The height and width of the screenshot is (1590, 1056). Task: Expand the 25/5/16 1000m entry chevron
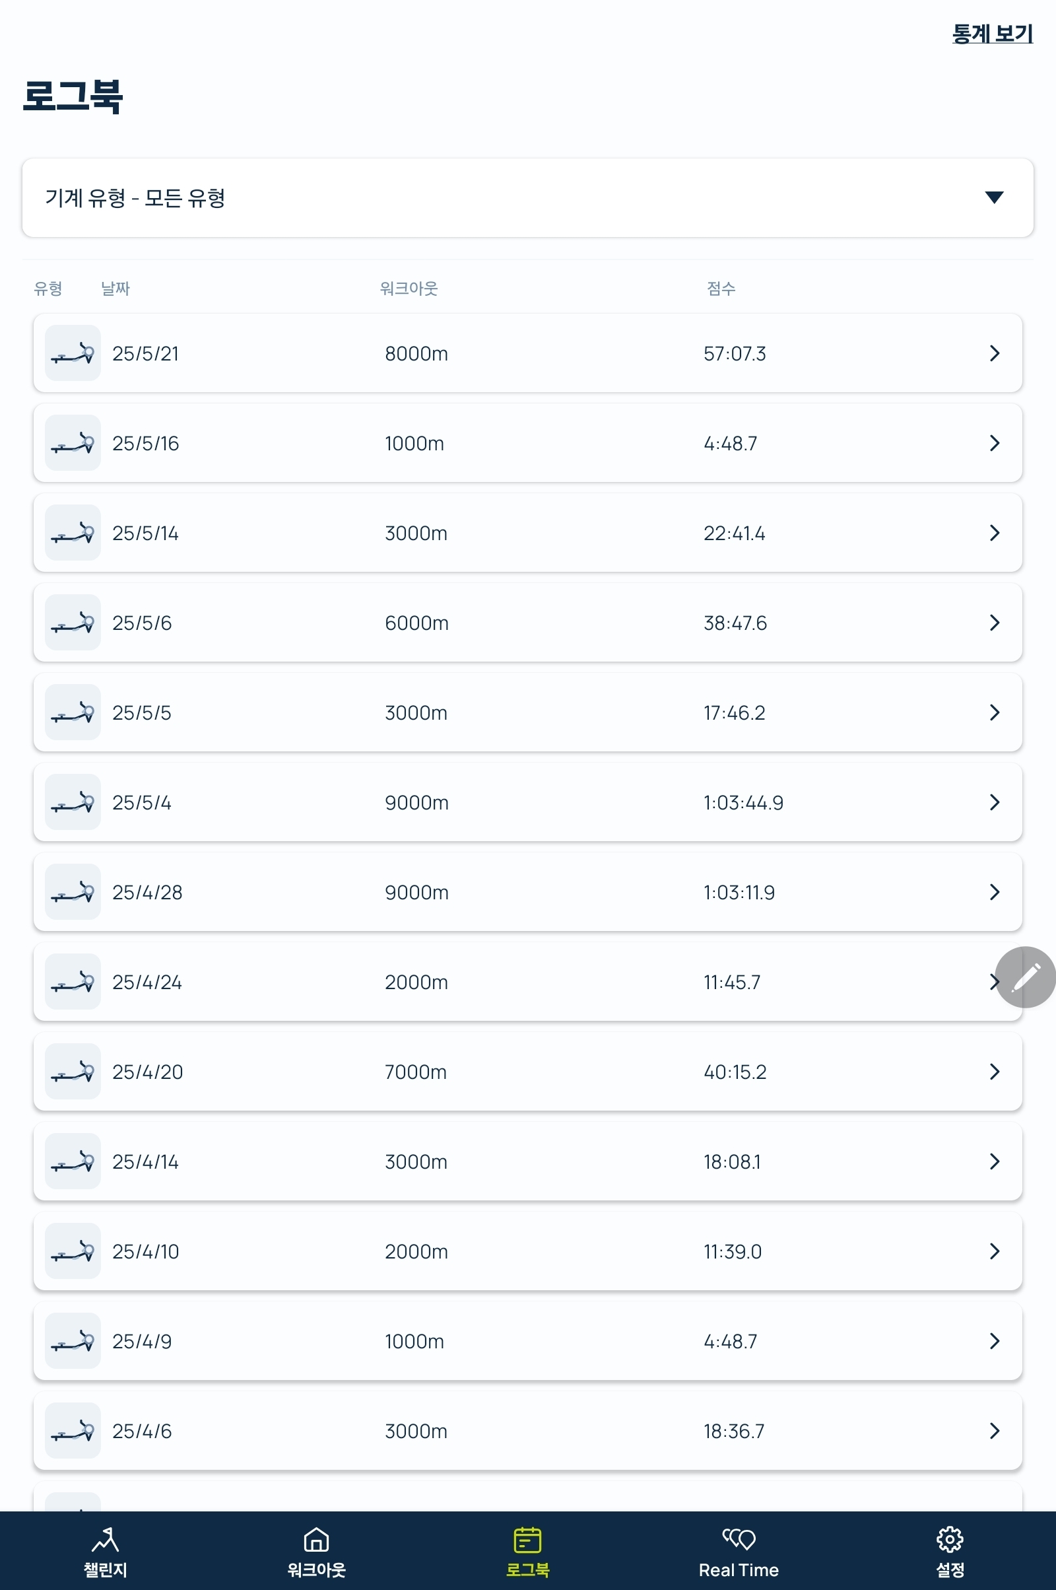(x=994, y=442)
